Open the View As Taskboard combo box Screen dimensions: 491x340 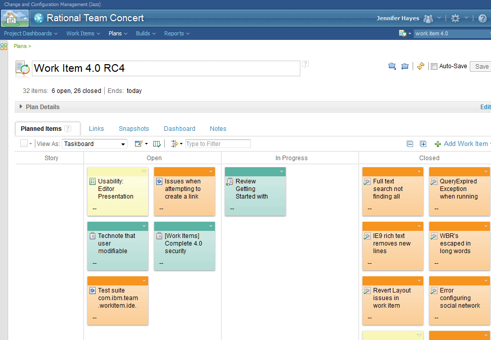[95, 143]
